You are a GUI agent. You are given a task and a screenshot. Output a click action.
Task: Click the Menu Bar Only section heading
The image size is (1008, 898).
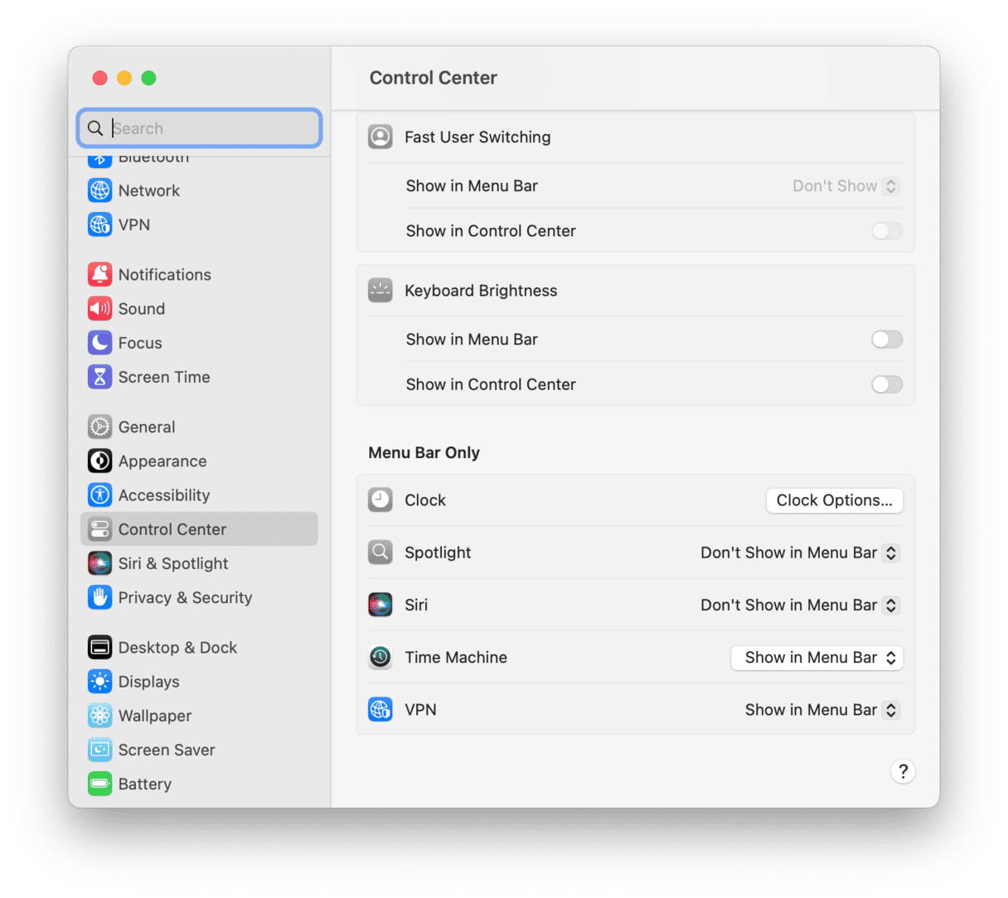pyautogui.click(x=424, y=452)
